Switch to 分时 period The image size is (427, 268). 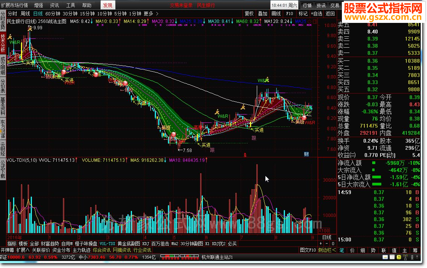click(x=12, y=14)
